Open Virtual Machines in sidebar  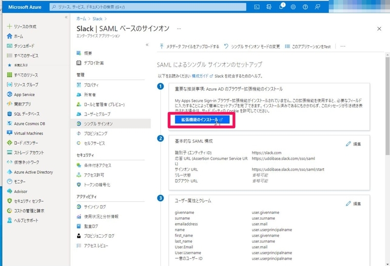pyautogui.click(x=25, y=133)
